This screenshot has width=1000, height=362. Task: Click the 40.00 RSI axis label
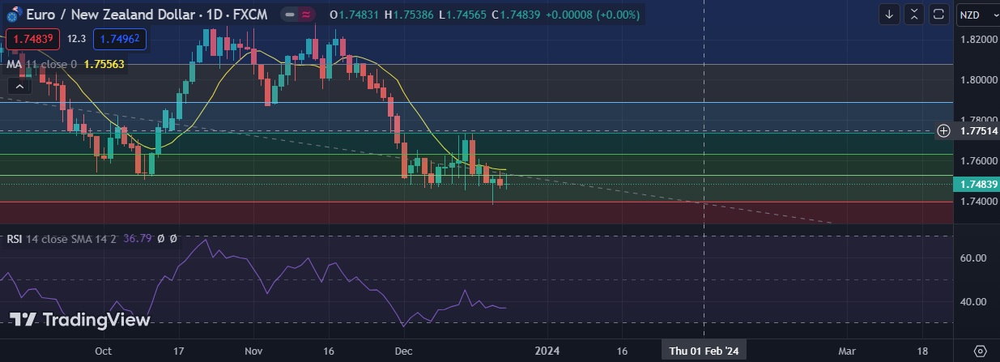pyautogui.click(x=972, y=301)
